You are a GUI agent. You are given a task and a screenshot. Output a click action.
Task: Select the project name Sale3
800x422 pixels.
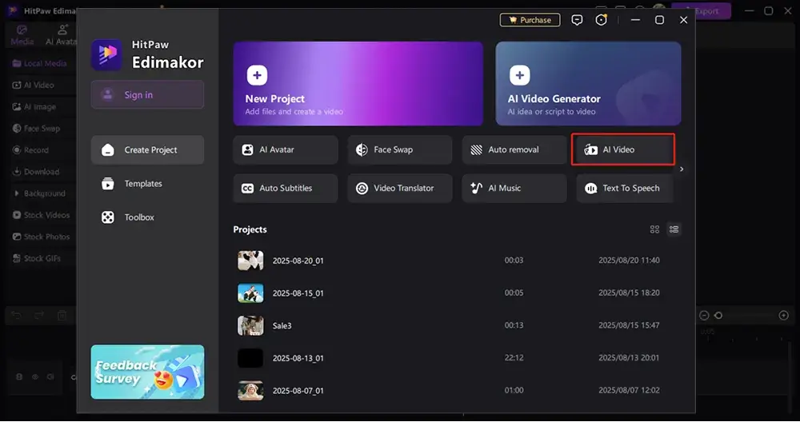pyautogui.click(x=282, y=325)
